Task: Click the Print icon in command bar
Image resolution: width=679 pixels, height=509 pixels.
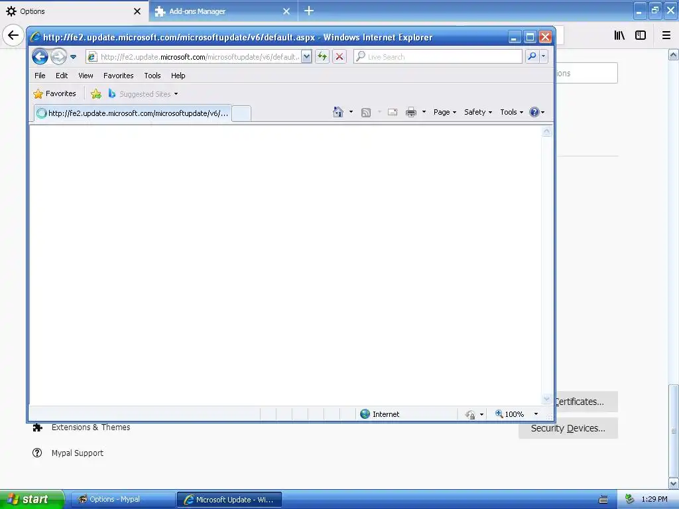Action: coord(411,112)
